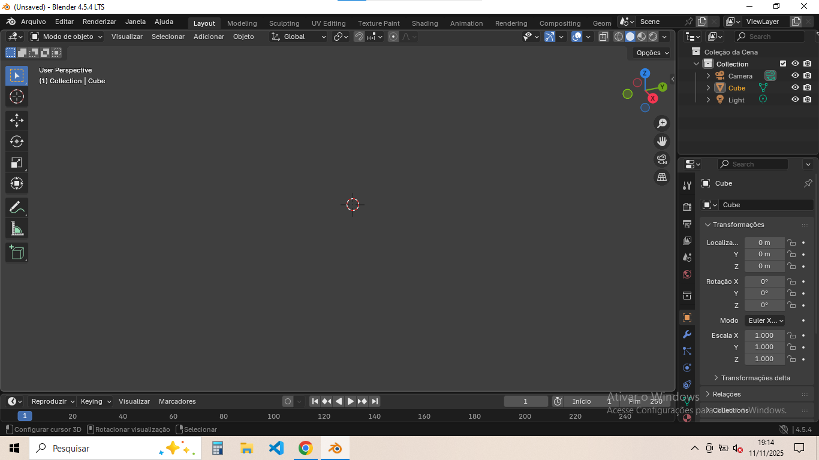The height and width of the screenshot is (460, 819).
Task: Open Chrome from the Windows taskbar
Action: pos(306,448)
